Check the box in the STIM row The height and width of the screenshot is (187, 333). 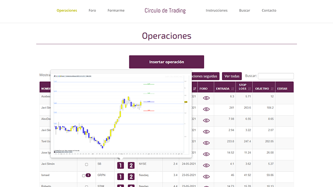coord(86,186)
